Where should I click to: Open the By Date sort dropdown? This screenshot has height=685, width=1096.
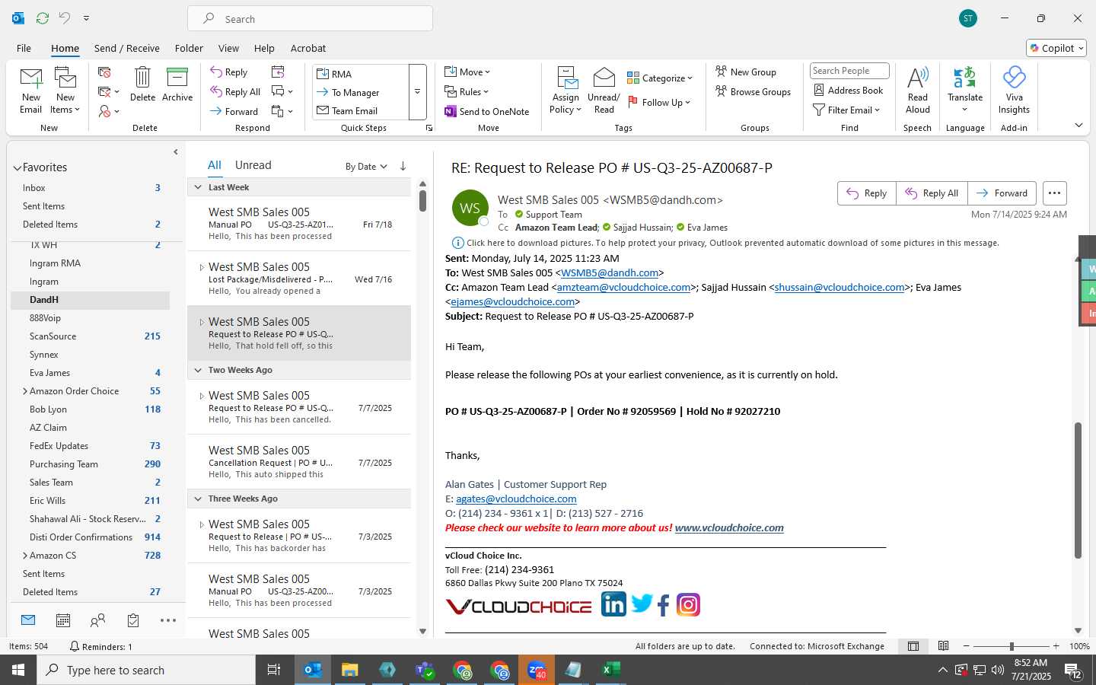click(366, 167)
